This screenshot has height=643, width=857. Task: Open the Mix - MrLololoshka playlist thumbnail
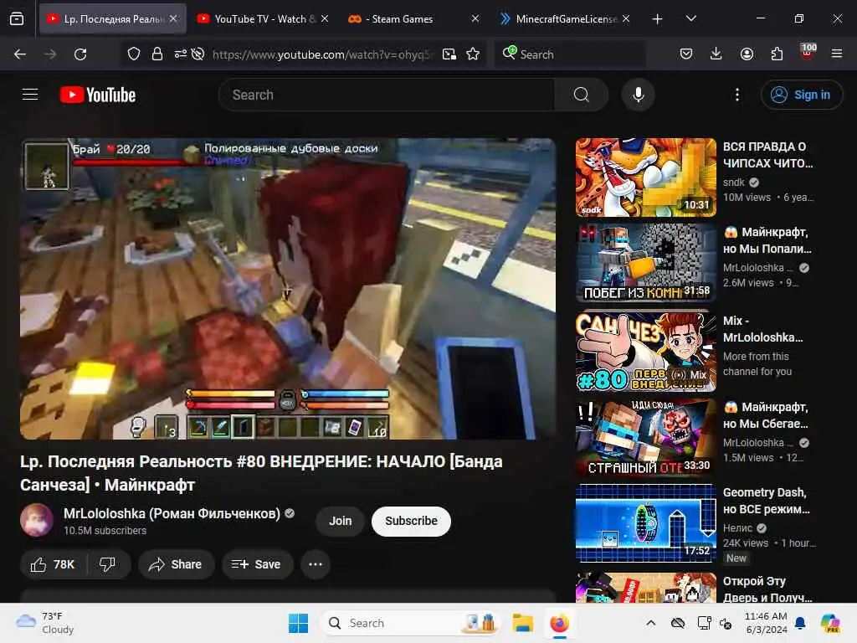(645, 351)
